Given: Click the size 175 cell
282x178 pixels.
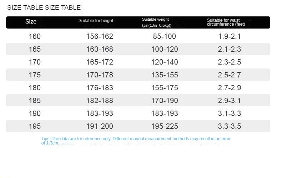Looking at the screenshot, I should pos(35,75).
